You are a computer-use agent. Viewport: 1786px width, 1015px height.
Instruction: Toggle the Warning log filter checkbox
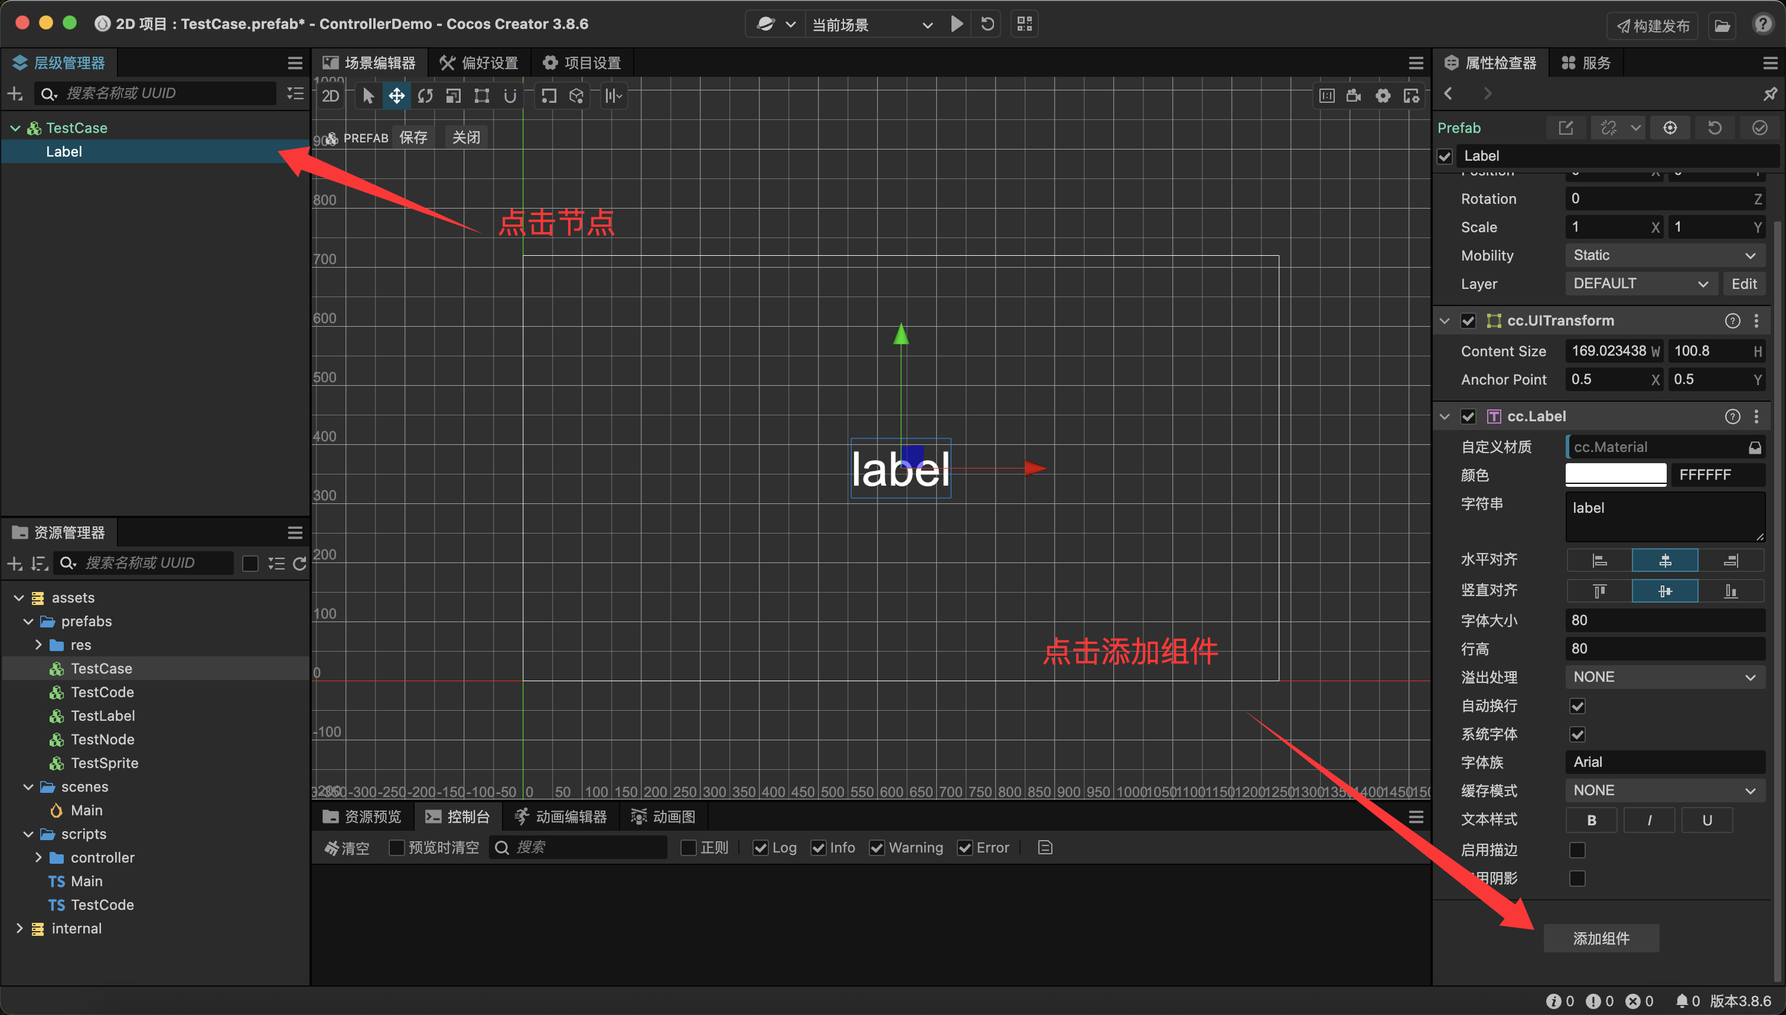[876, 848]
